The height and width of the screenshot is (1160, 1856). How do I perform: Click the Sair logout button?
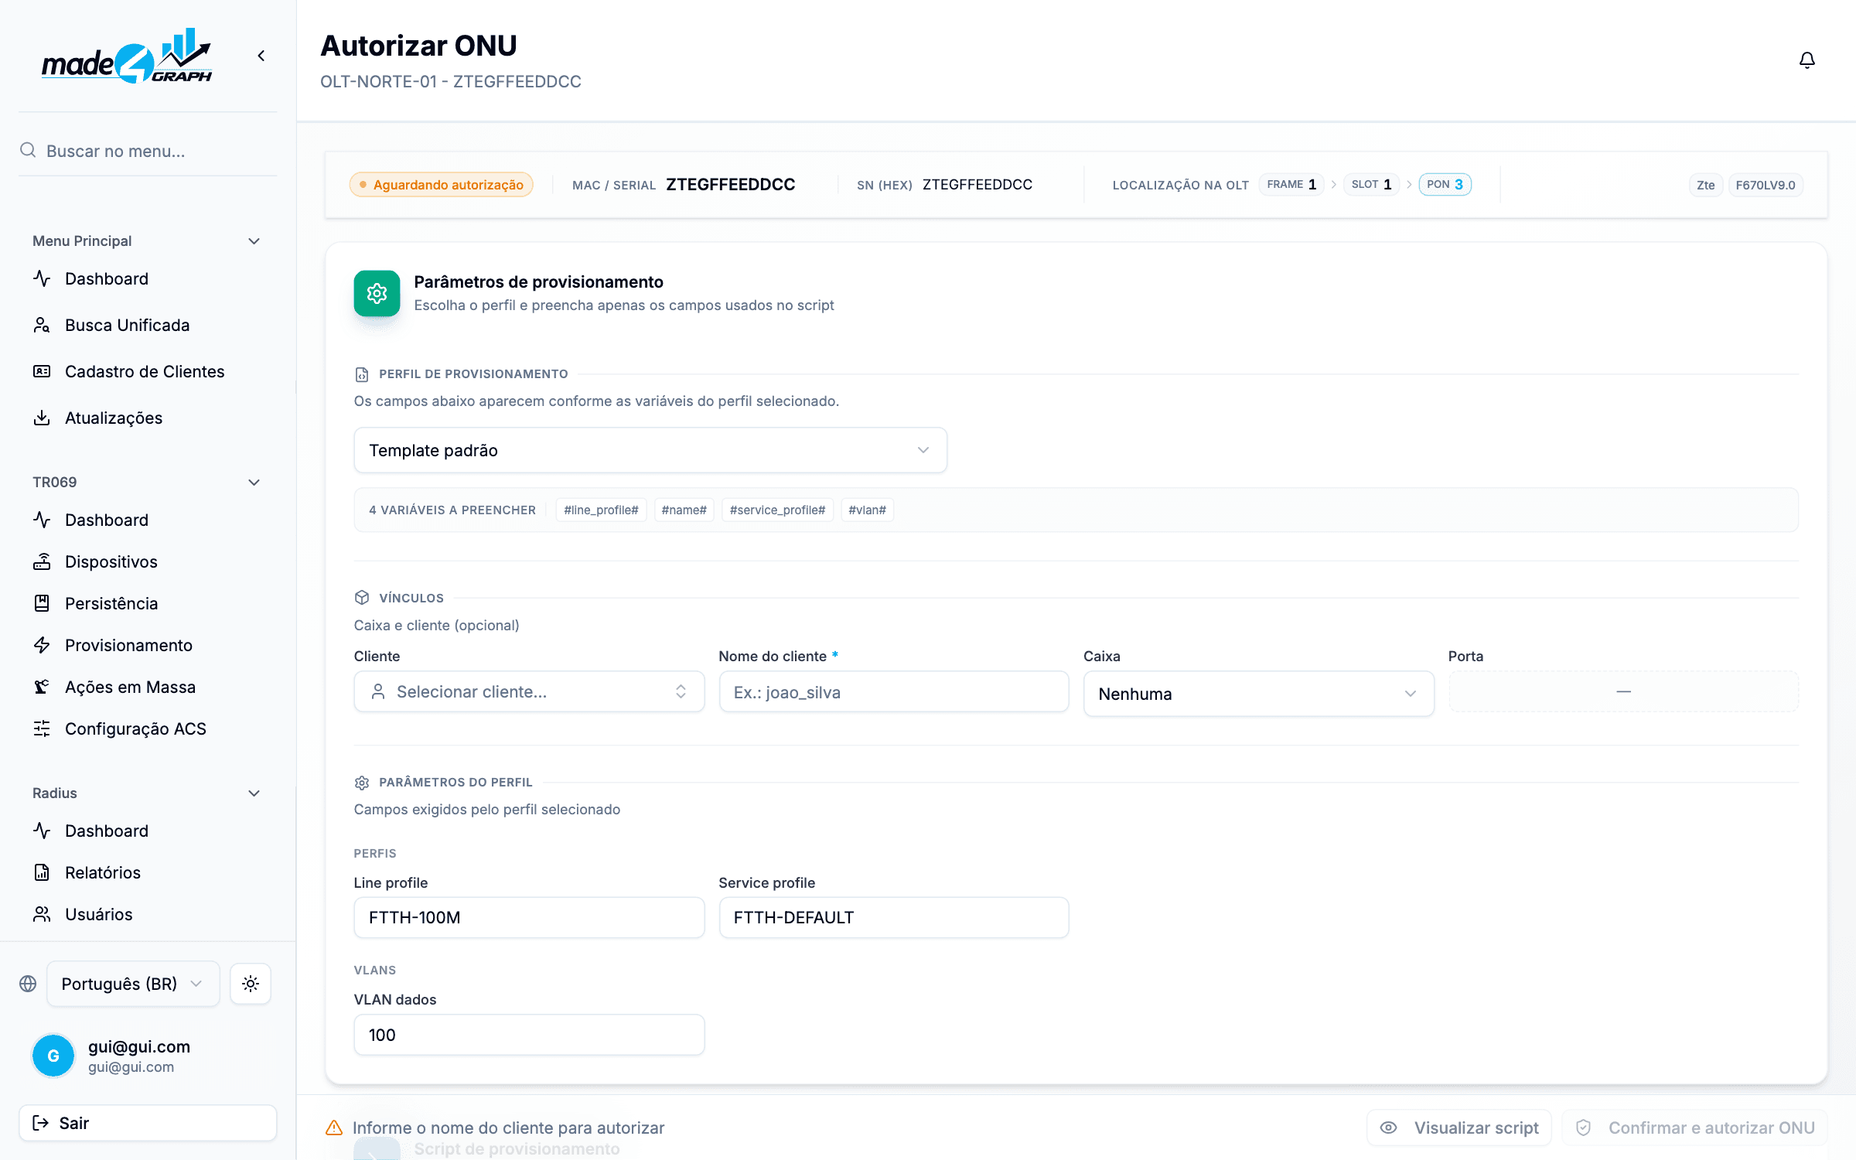pyautogui.click(x=148, y=1123)
